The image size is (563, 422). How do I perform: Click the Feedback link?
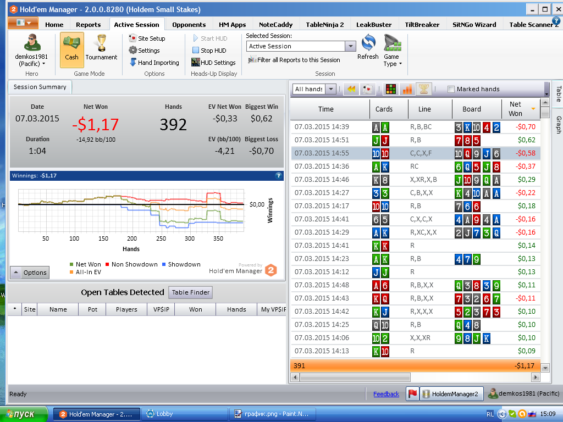click(x=386, y=394)
